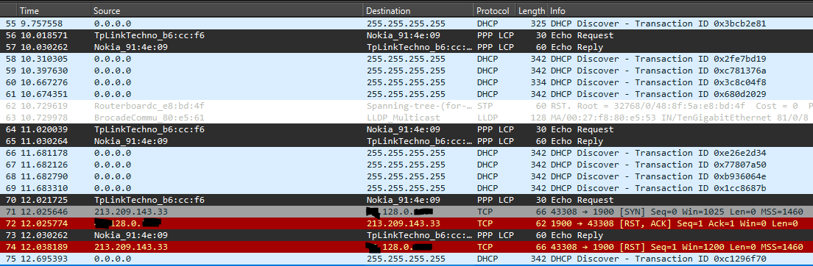Sort by the Source column header
This screenshot has height=266, width=813.
[227, 11]
